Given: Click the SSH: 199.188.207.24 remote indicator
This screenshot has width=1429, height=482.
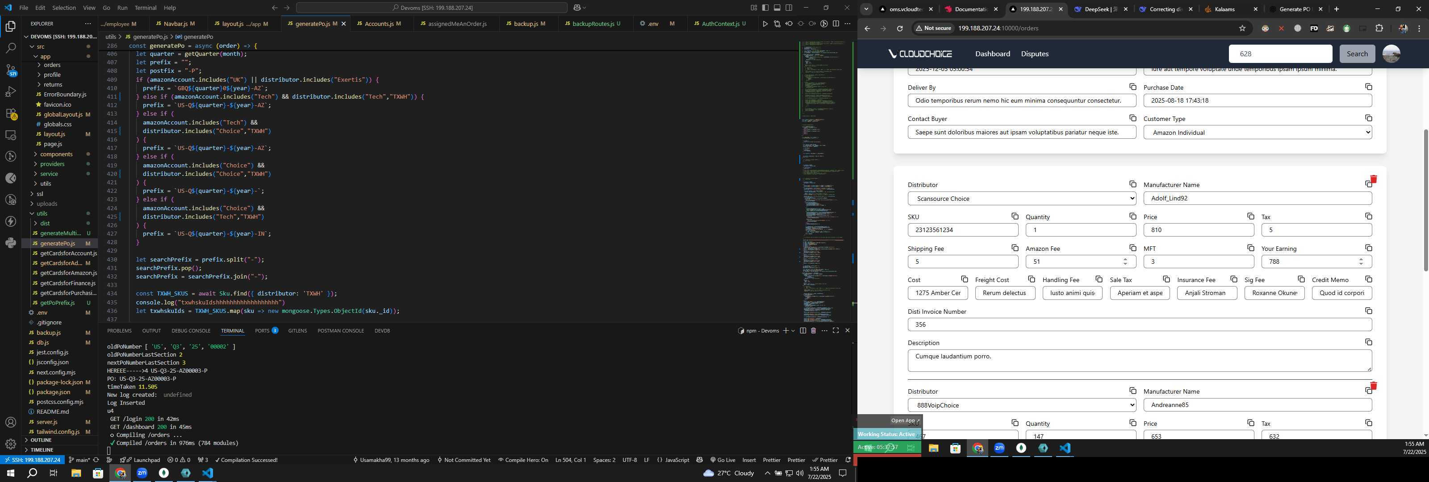Looking at the screenshot, I should click(x=32, y=460).
